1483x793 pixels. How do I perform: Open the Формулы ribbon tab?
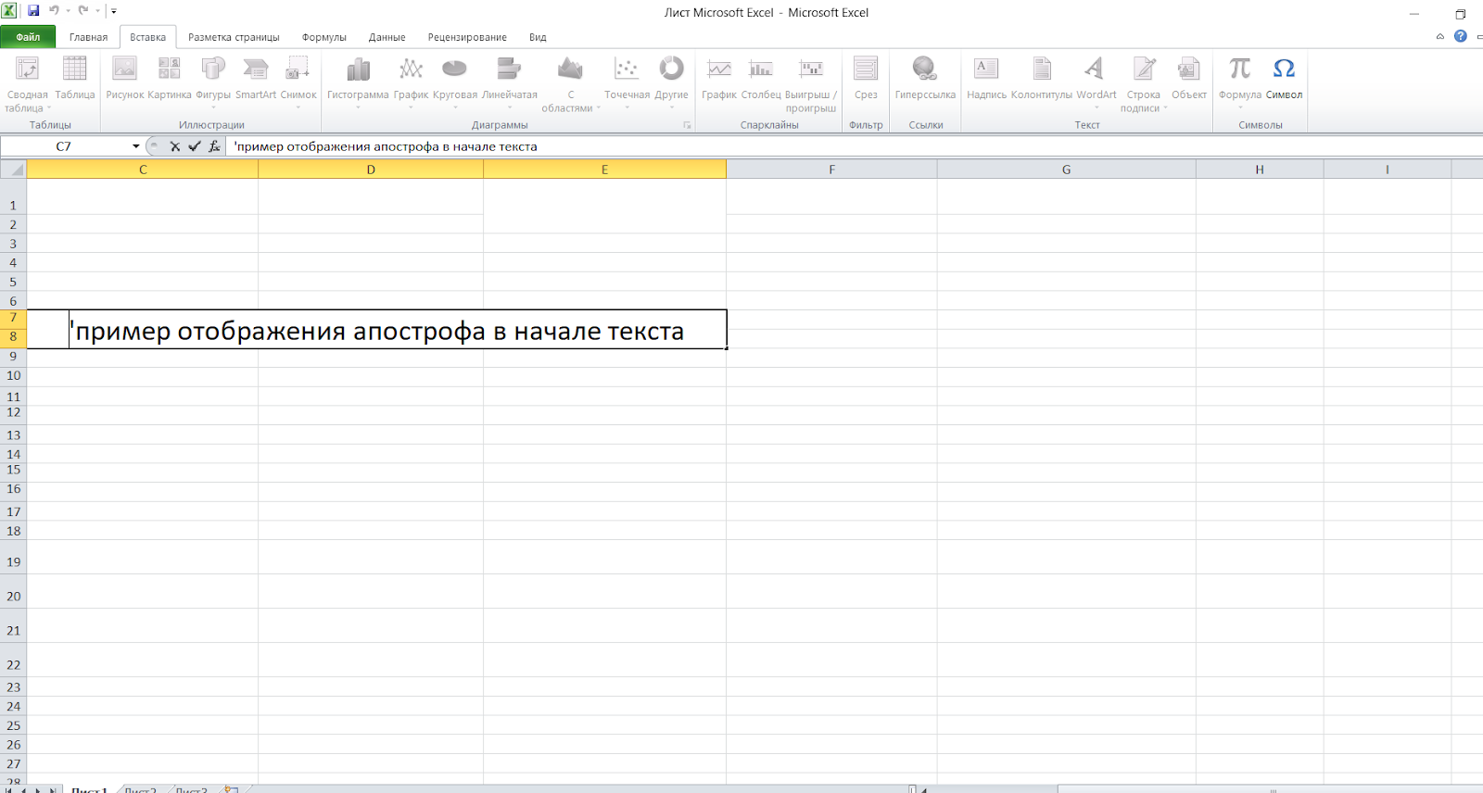click(x=323, y=37)
